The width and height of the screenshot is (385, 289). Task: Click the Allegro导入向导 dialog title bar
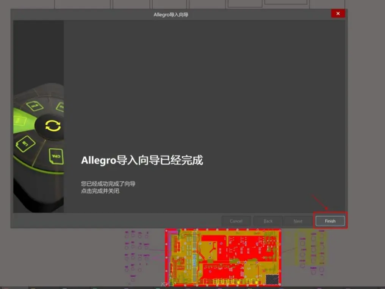coord(171,14)
